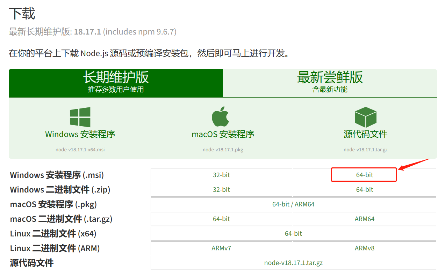Download Windows .zip 64-bit binary
445x272 pixels.
[x=365, y=190]
